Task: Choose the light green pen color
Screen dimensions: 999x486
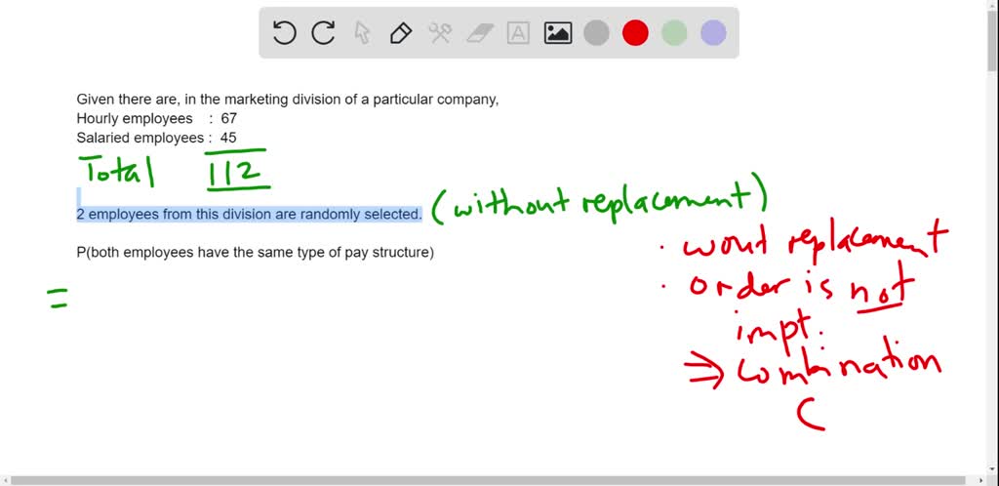Action: pos(674,32)
